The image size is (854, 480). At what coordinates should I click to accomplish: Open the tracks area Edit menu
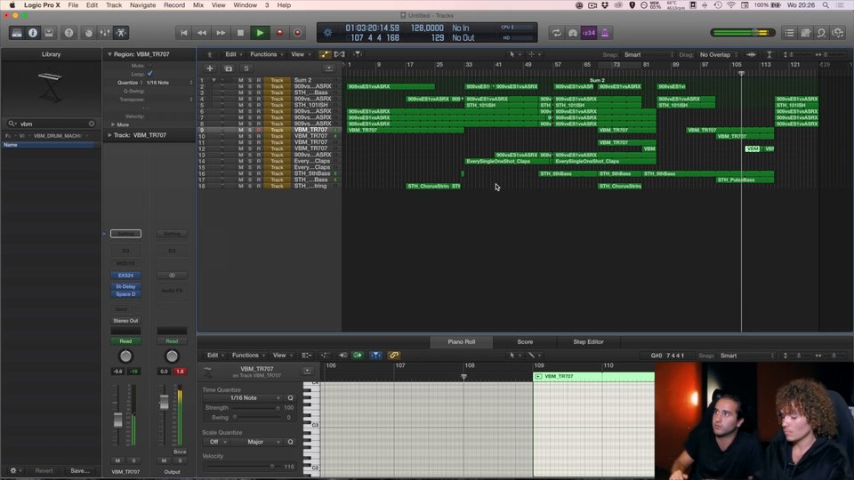[232, 54]
